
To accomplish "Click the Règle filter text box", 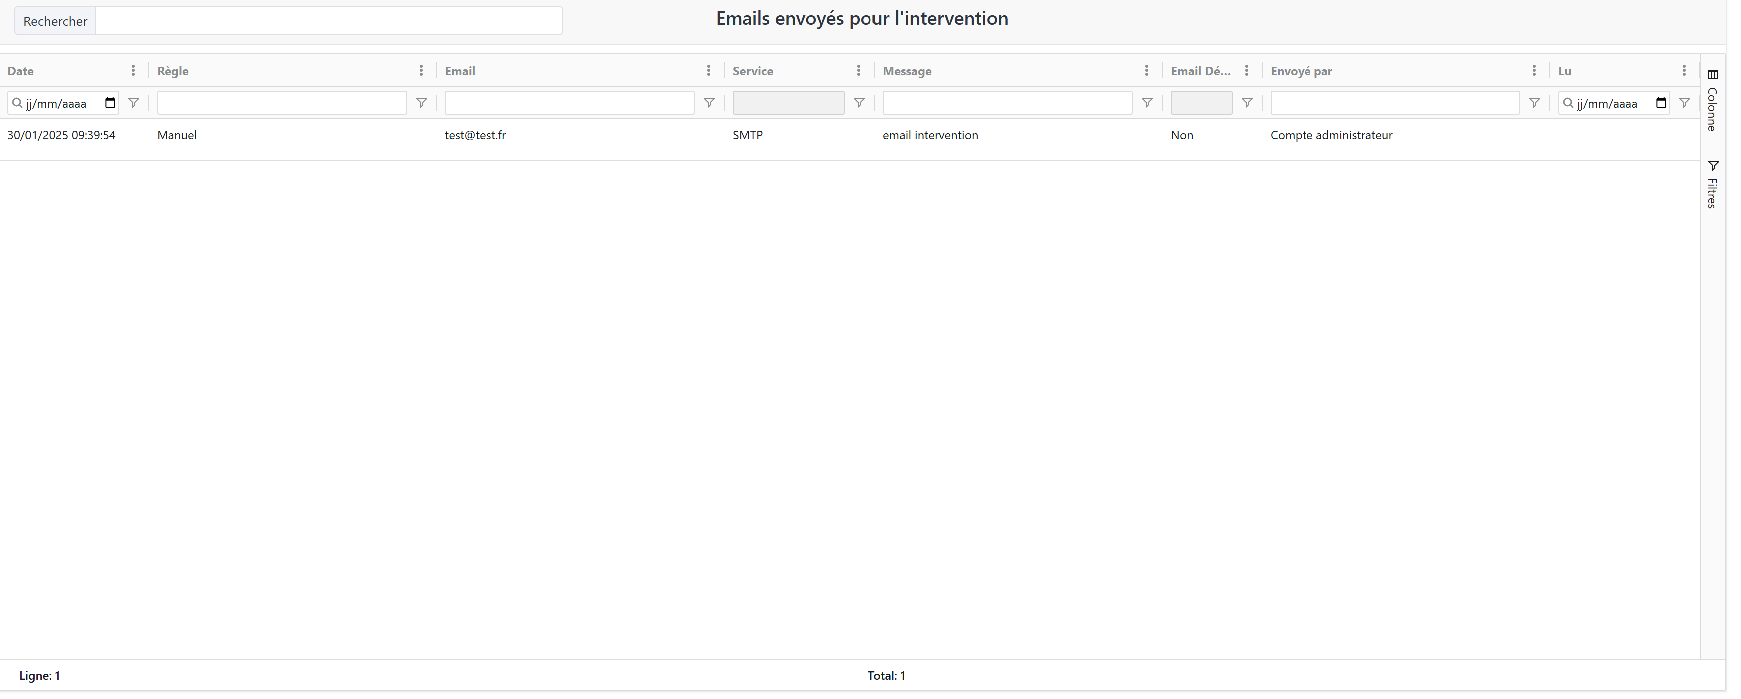I will tap(281, 103).
